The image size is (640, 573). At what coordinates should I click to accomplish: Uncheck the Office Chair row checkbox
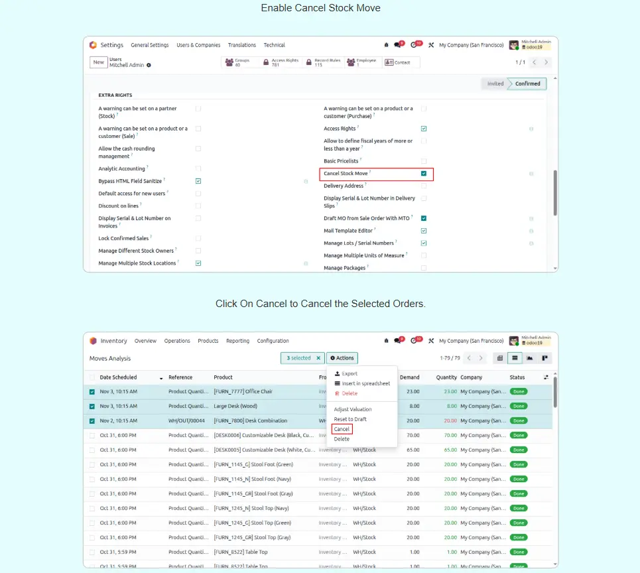pyautogui.click(x=92, y=392)
